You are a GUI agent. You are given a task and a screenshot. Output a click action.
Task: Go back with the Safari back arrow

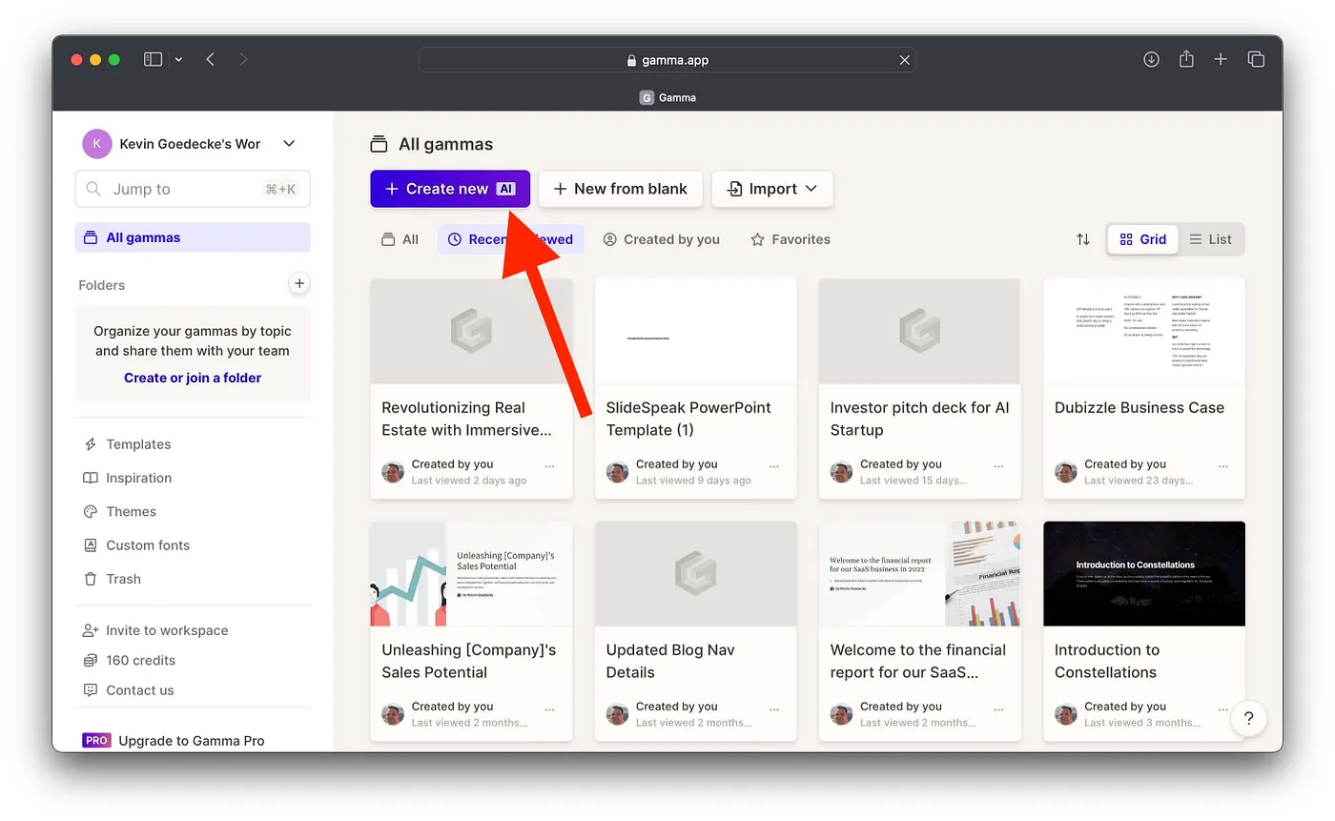point(211,59)
